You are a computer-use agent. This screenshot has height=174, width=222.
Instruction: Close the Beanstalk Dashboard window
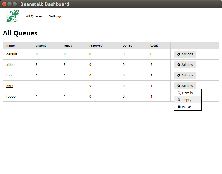pyautogui.click(x=4, y=4)
